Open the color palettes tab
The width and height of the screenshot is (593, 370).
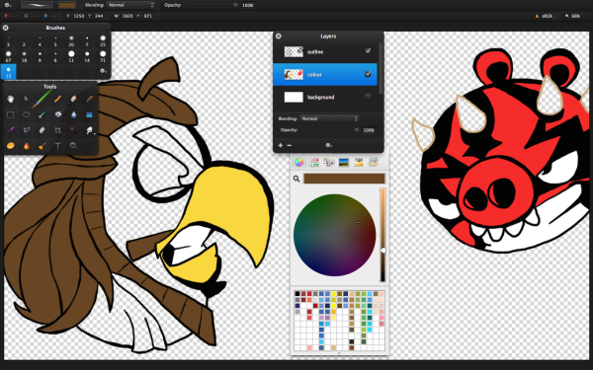[329, 163]
